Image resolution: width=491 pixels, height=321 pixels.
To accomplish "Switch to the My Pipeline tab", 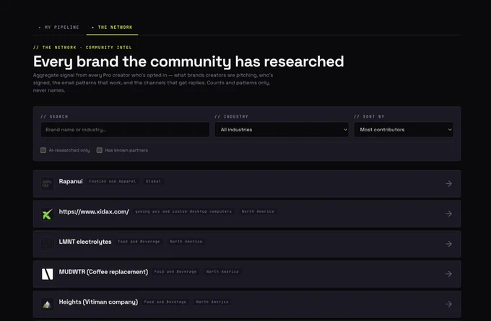I will tap(59, 27).
